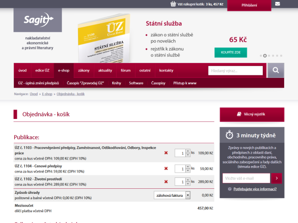Viewport: 298px width, 223px height.
Task: Submit newsletter e-mail with arrow button
Action: click(277, 178)
